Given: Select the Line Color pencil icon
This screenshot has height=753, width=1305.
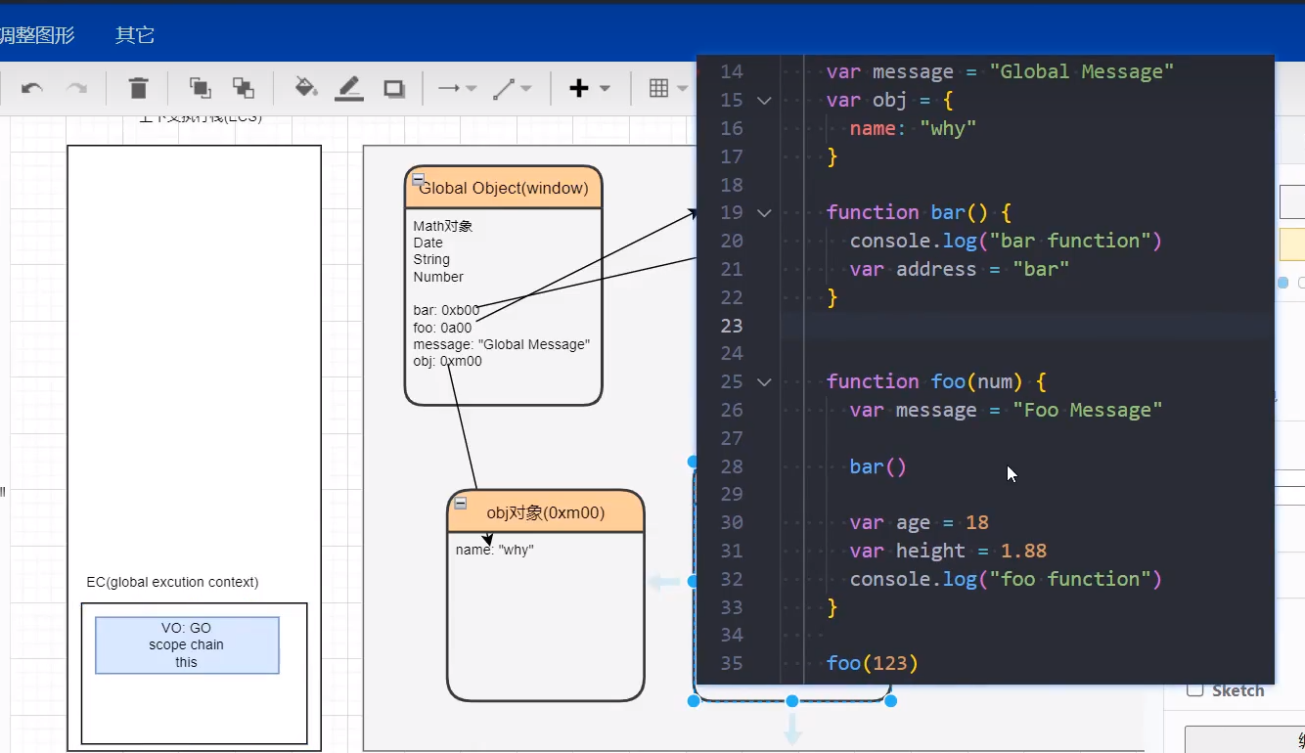Looking at the screenshot, I should tap(349, 89).
